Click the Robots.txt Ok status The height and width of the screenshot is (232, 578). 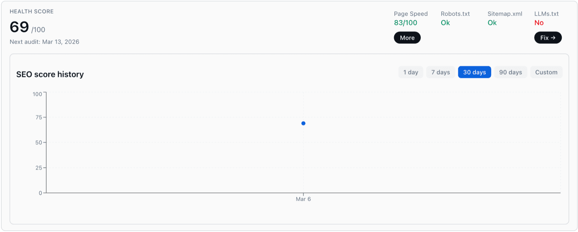pos(445,23)
